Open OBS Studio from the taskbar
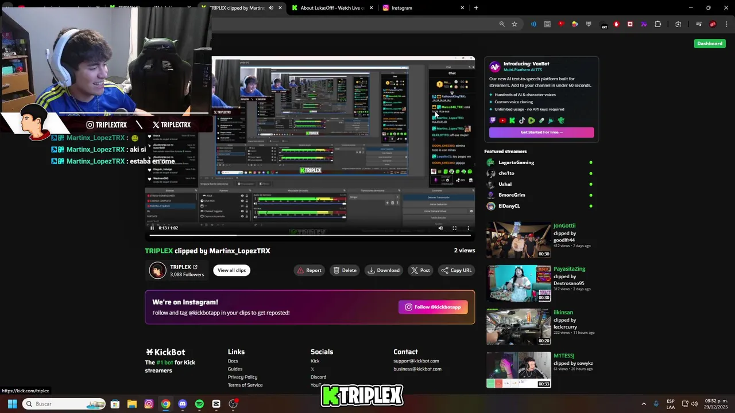Screen dimensions: 735x413 click(233, 404)
